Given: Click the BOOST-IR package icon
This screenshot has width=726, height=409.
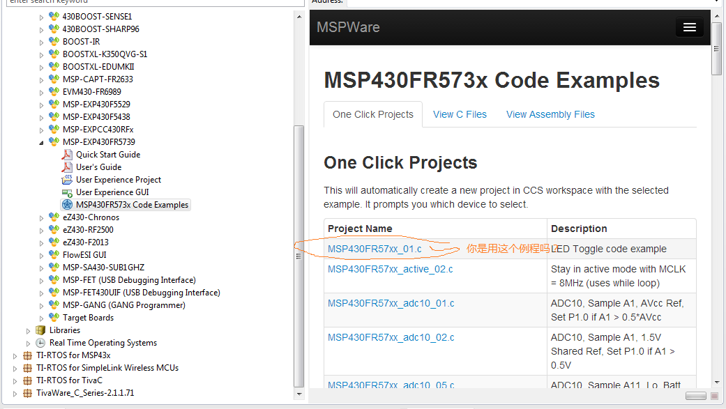Looking at the screenshot, I should [54, 41].
